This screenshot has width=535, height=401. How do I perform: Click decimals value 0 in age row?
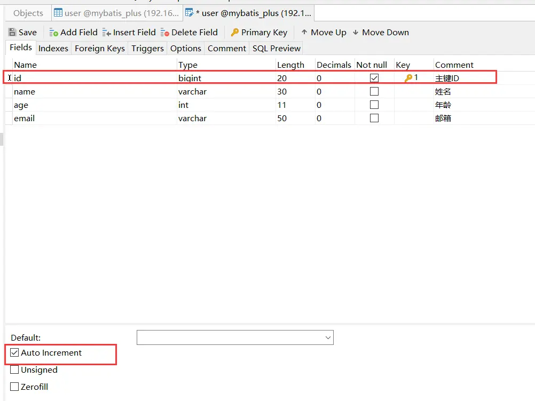tap(335, 105)
